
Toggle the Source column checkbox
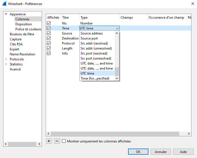tap(49, 33)
